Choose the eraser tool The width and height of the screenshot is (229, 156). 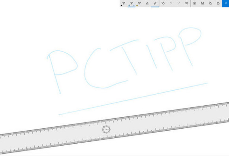coord(147,3)
